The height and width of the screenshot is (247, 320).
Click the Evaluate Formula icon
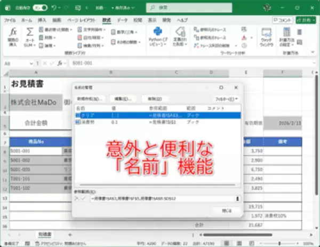(x=244, y=45)
